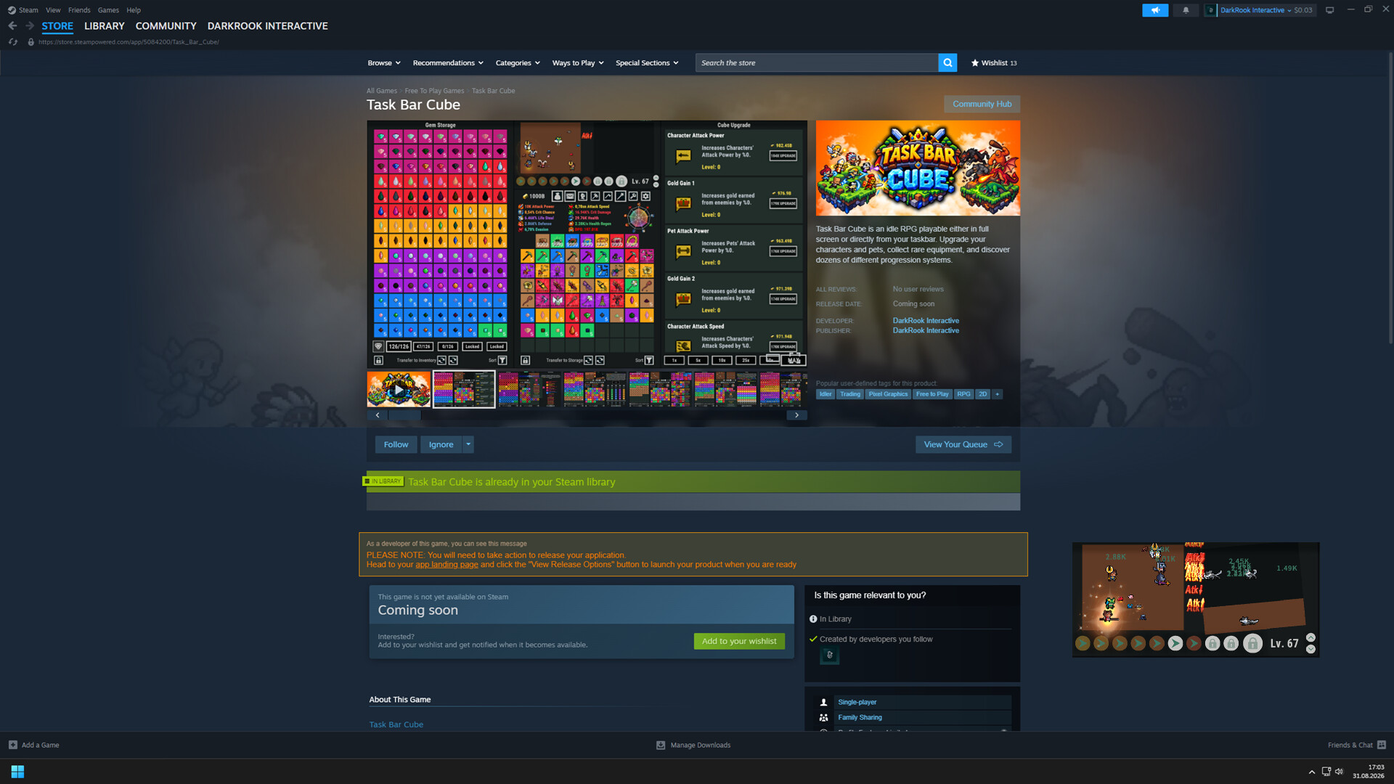The image size is (1394, 784).
Task: Select the highlighted second screenshot thumbnail
Action: click(x=464, y=390)
